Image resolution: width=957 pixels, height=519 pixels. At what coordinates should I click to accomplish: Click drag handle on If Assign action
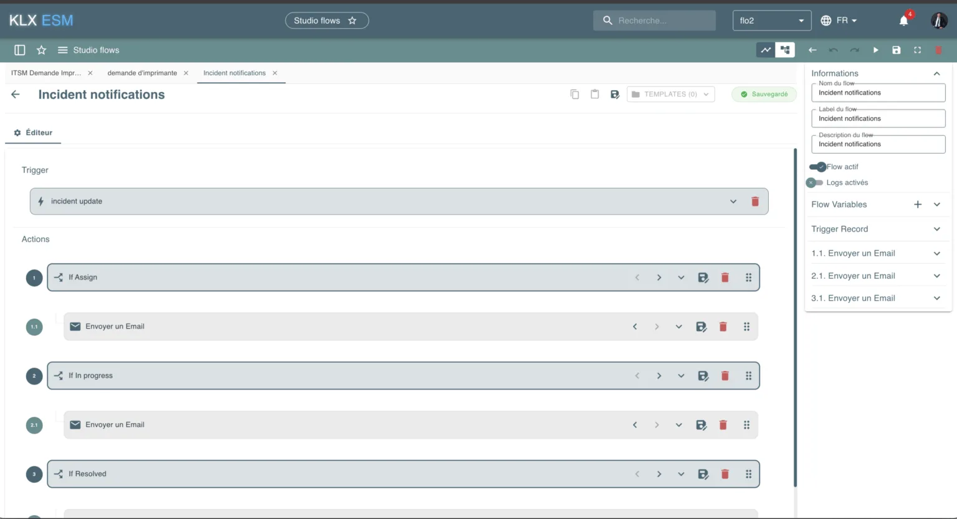pyautogui.click(x=748, y=278)
